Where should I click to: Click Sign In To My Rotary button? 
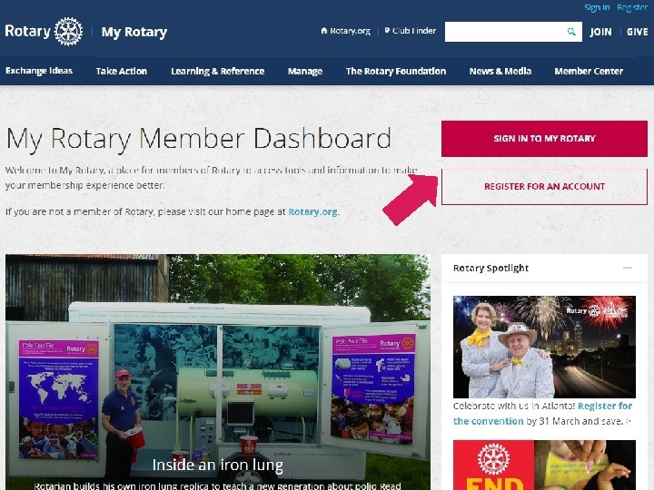pos(544,139)
